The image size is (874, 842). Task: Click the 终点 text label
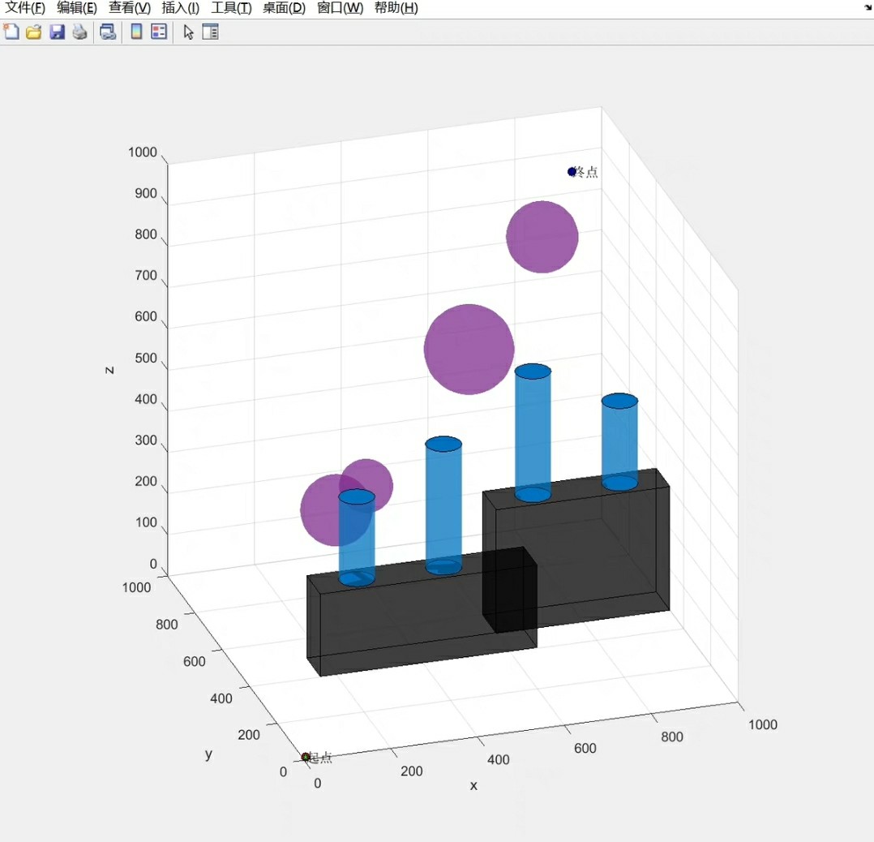coord(586,172)
